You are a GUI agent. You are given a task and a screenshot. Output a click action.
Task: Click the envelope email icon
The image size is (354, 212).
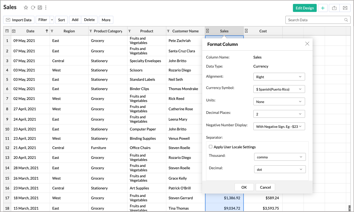click(x=345, y=8)
